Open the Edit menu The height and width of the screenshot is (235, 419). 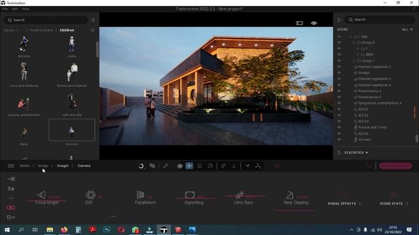coord(14,8)
